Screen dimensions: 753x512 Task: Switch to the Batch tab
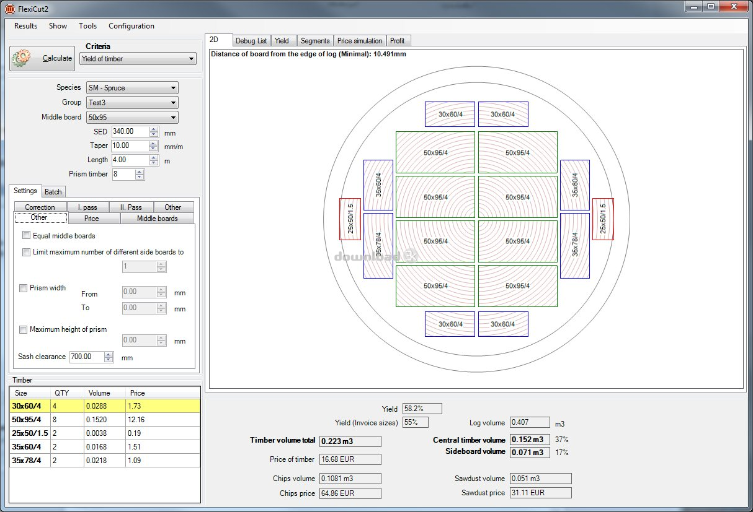pyautogui.click(x=53, y=192)
